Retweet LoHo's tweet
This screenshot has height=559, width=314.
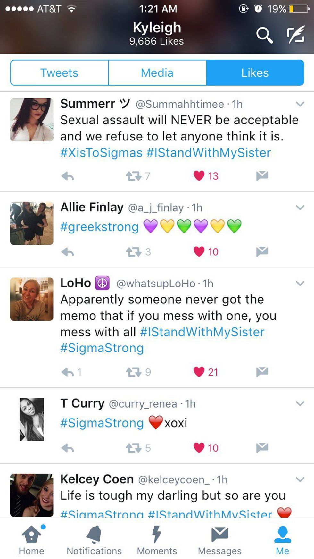[134, 372]
